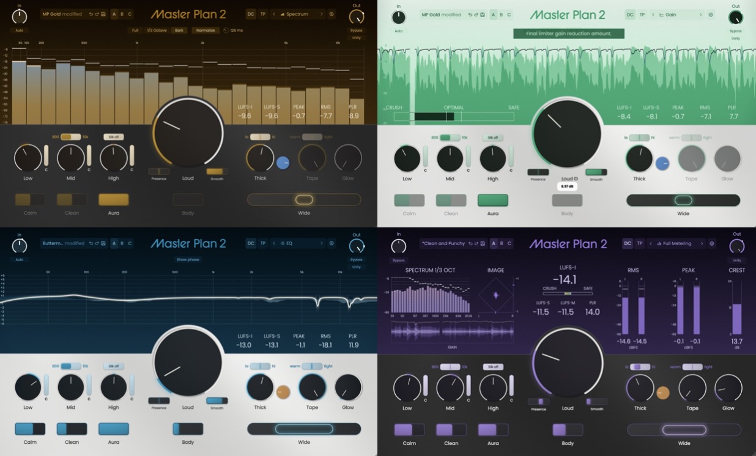This screenshot has width=756, height=456.
Task: Toggle Aura in the gold instance
Action: click(114, 199)
